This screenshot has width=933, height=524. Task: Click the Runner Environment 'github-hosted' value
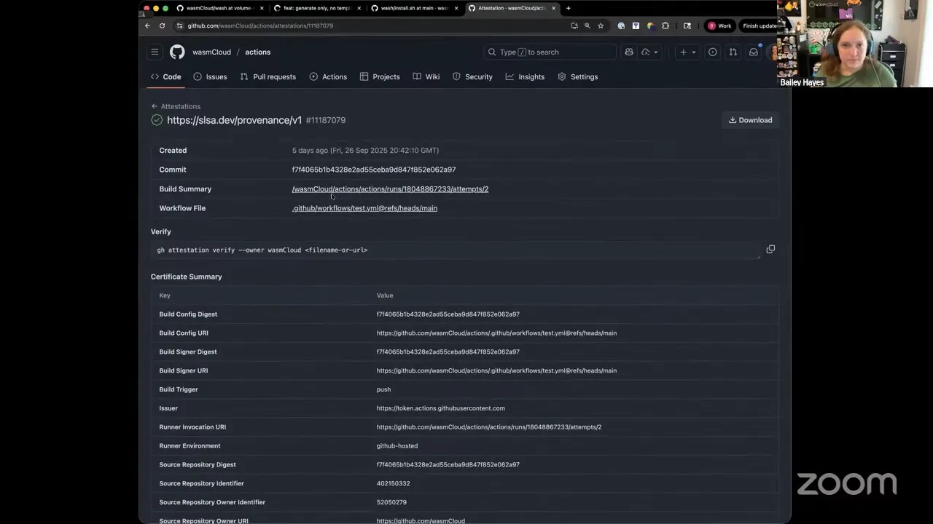pyautogui.click(x=397, y=446)
